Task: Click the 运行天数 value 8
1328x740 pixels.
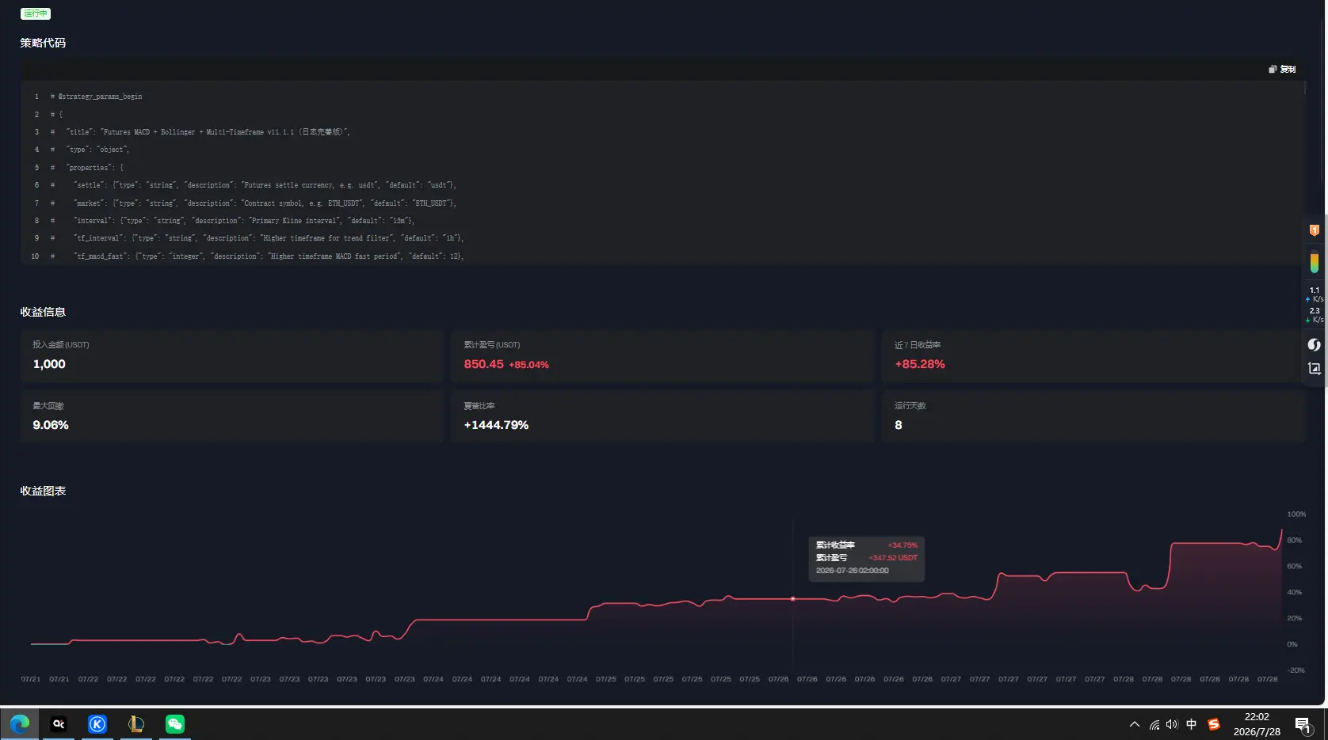Action: tap(899, 425)
